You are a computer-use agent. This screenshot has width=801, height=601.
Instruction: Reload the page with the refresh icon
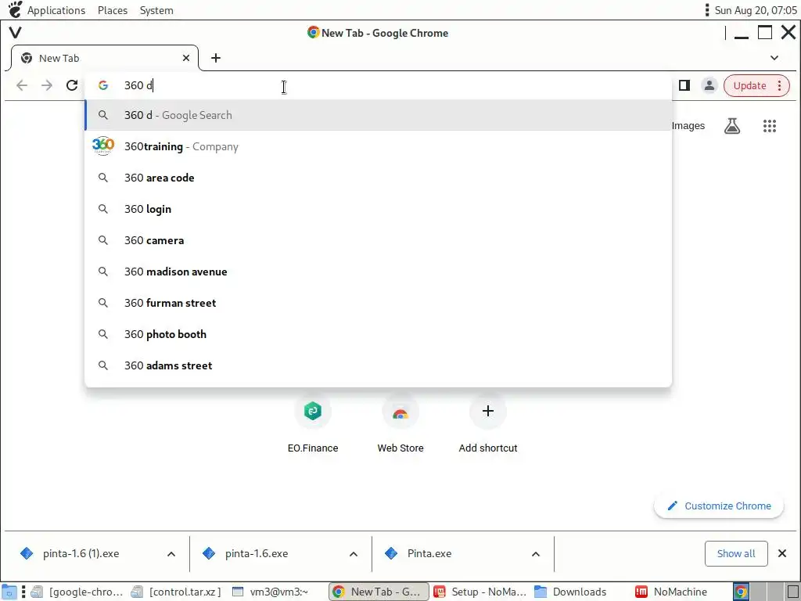[72, 85]
